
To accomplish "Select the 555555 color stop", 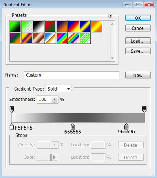I will click(73, 126).
